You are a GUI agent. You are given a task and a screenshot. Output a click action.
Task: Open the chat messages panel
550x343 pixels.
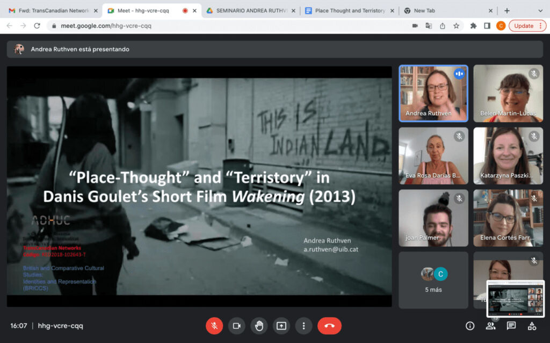coord(511,326)
